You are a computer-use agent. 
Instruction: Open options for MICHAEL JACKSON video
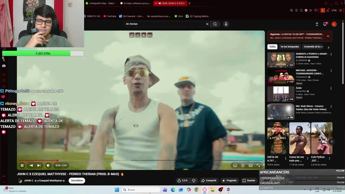(331, 71)
